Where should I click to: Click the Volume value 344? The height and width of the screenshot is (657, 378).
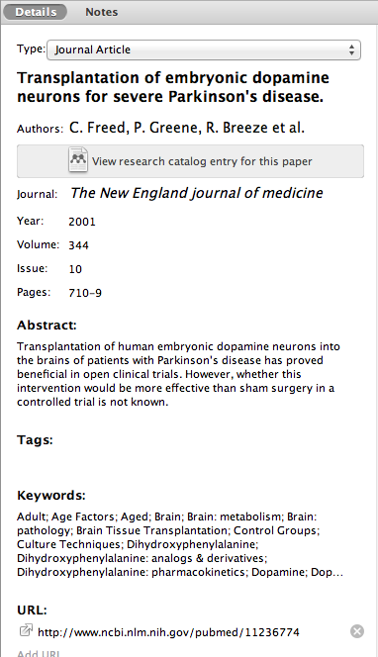click(x=79, y=245)
